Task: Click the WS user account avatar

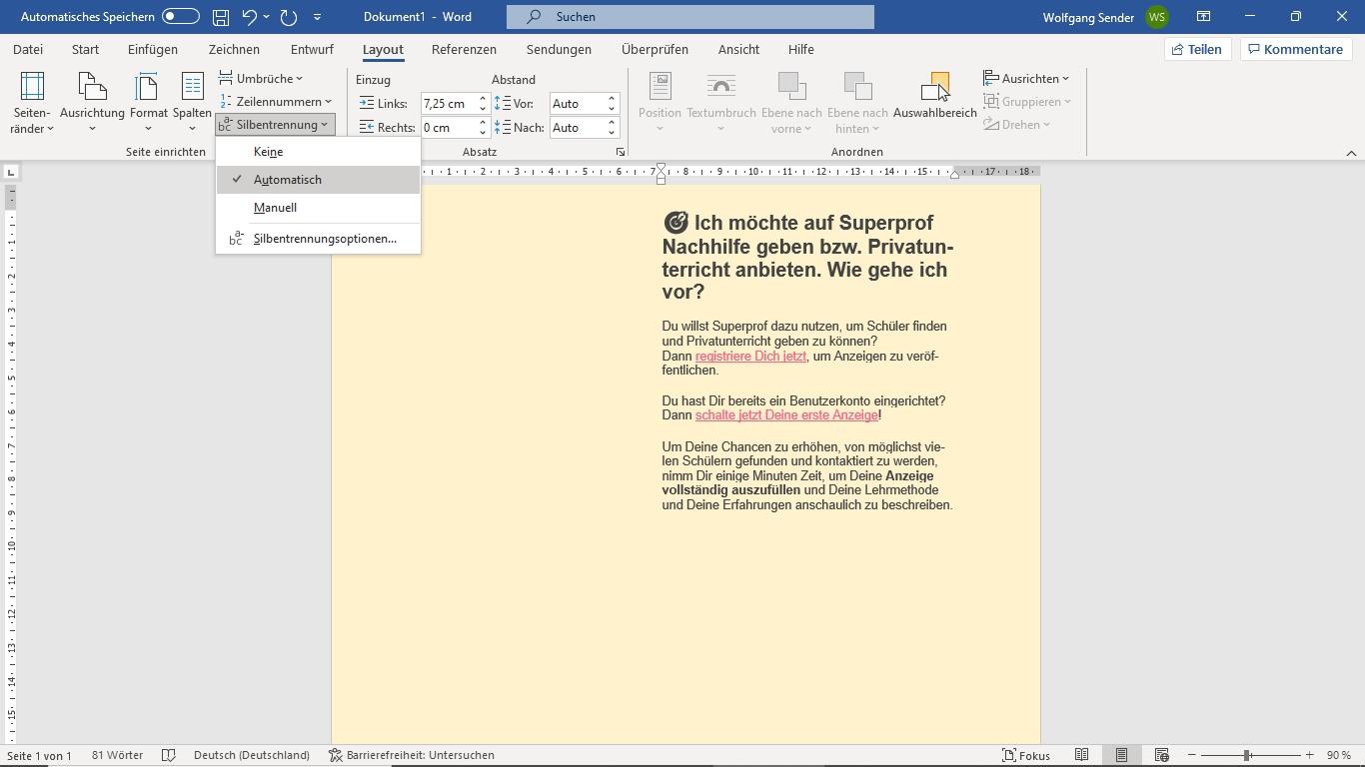Action: (x=1157, y=17)
